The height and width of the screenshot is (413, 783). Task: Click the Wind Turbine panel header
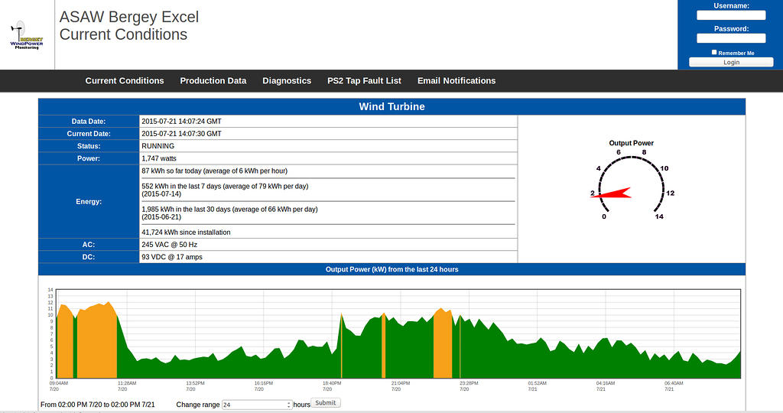click(392, 106)
